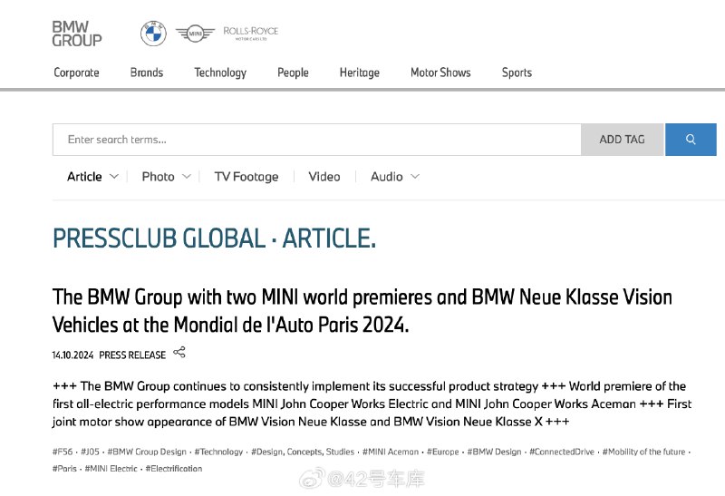Expand the Audio dropdown chevron
Image resolution: width=725 pixels, height=496 pixels.
[x=415, y=176]
